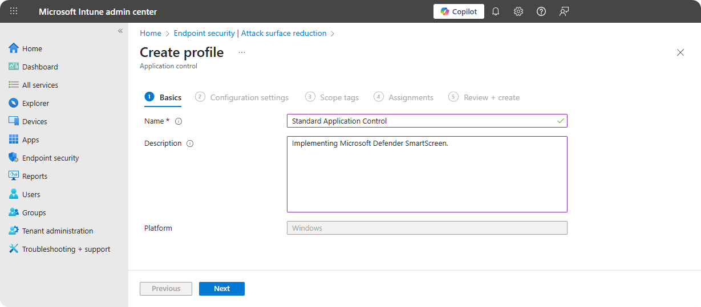Show the info tooltip beside Description
The image size is (701, 307).
190,144
